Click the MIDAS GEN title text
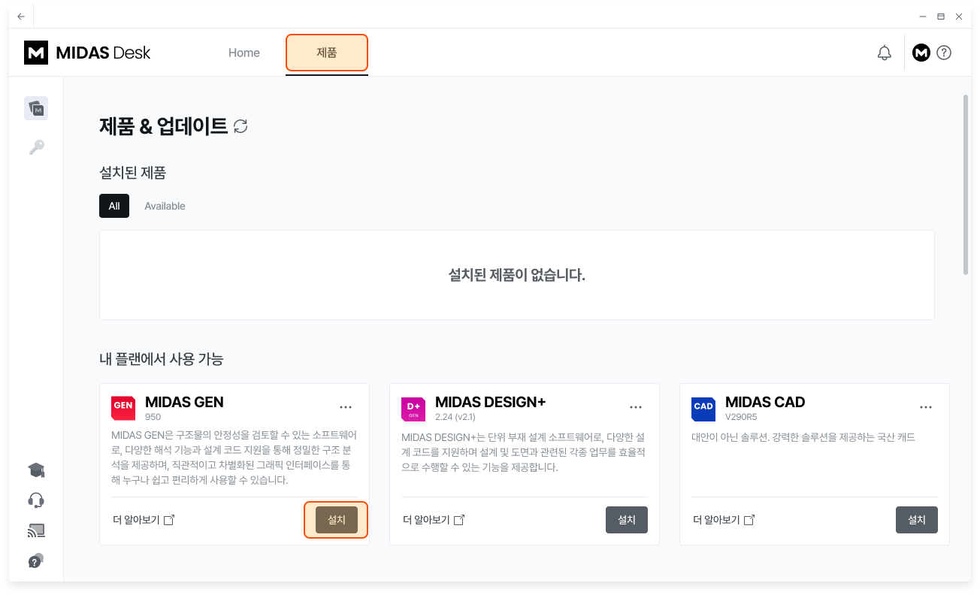The height and width of the screenshot is (595, 980). point(184,402)
